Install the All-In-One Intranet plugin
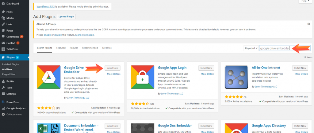 (300, 68)
